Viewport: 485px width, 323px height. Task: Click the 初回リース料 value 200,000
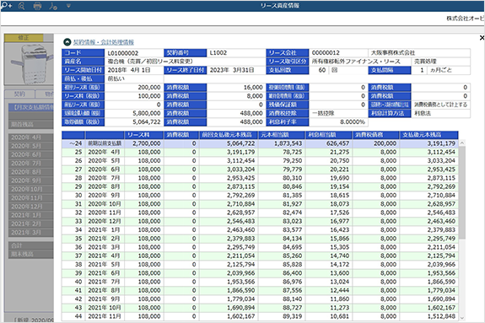[x=134, y=88]
